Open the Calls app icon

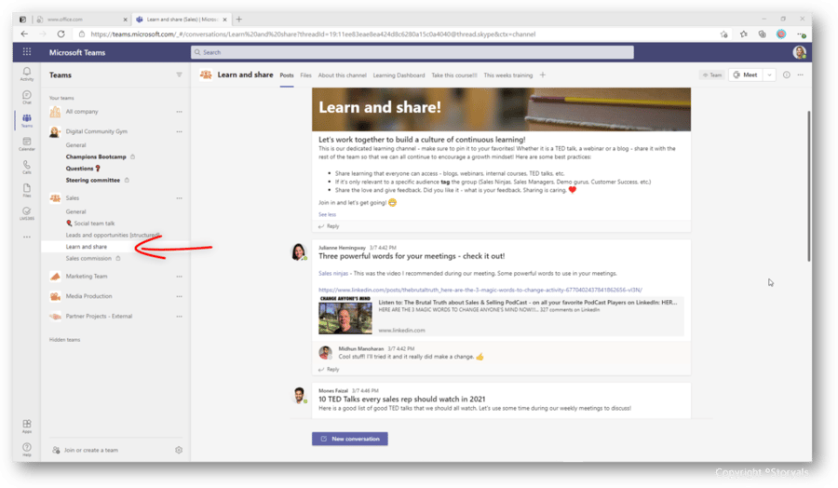point(27,168)
